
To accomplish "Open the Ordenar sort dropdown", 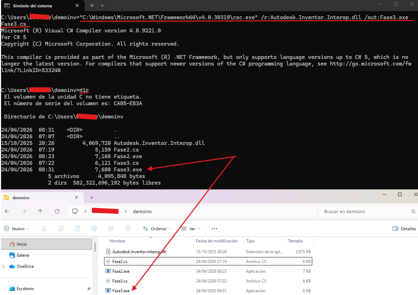I will [x=157, y=229].
